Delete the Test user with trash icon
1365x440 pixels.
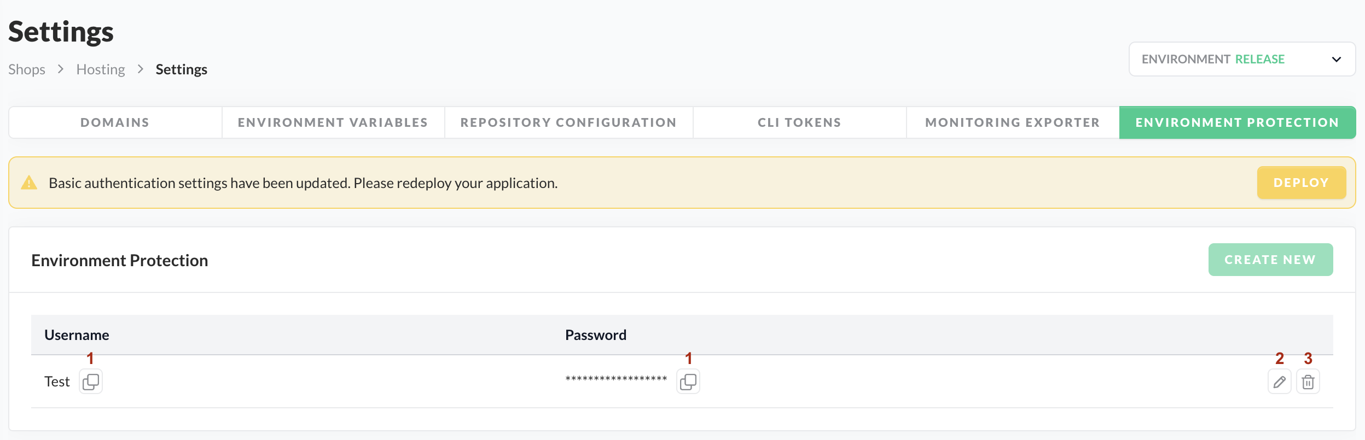click(x=1308, y=382)
